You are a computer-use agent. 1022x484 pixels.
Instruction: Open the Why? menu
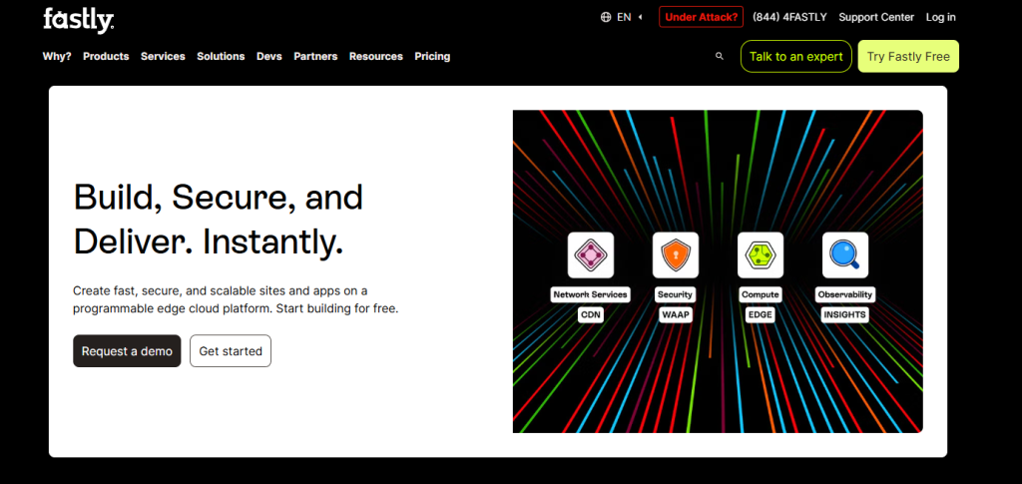click(57, 57)
